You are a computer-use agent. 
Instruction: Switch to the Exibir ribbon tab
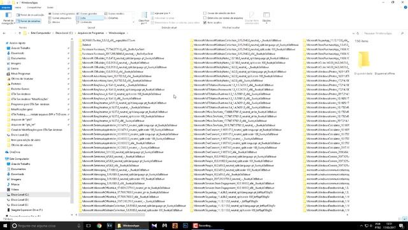point(50,8)
